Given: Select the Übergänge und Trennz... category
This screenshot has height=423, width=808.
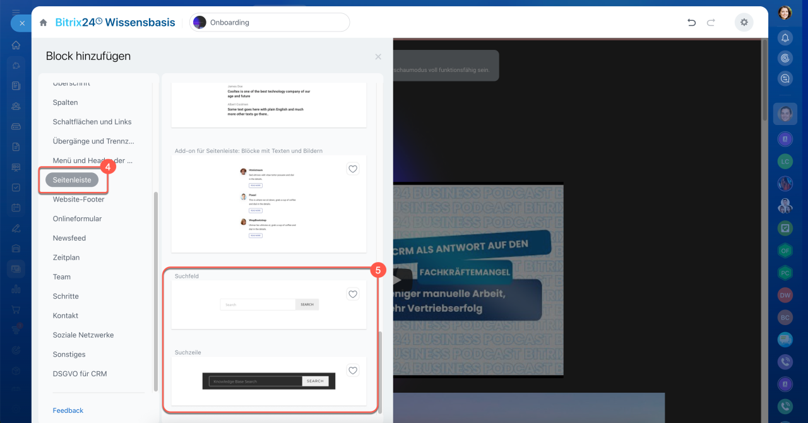Looking at the screenshot, I should click(93, 141).
